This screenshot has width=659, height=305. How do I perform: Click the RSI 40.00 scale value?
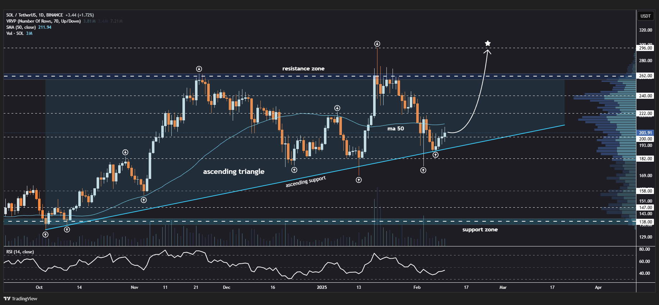point(644,273)
